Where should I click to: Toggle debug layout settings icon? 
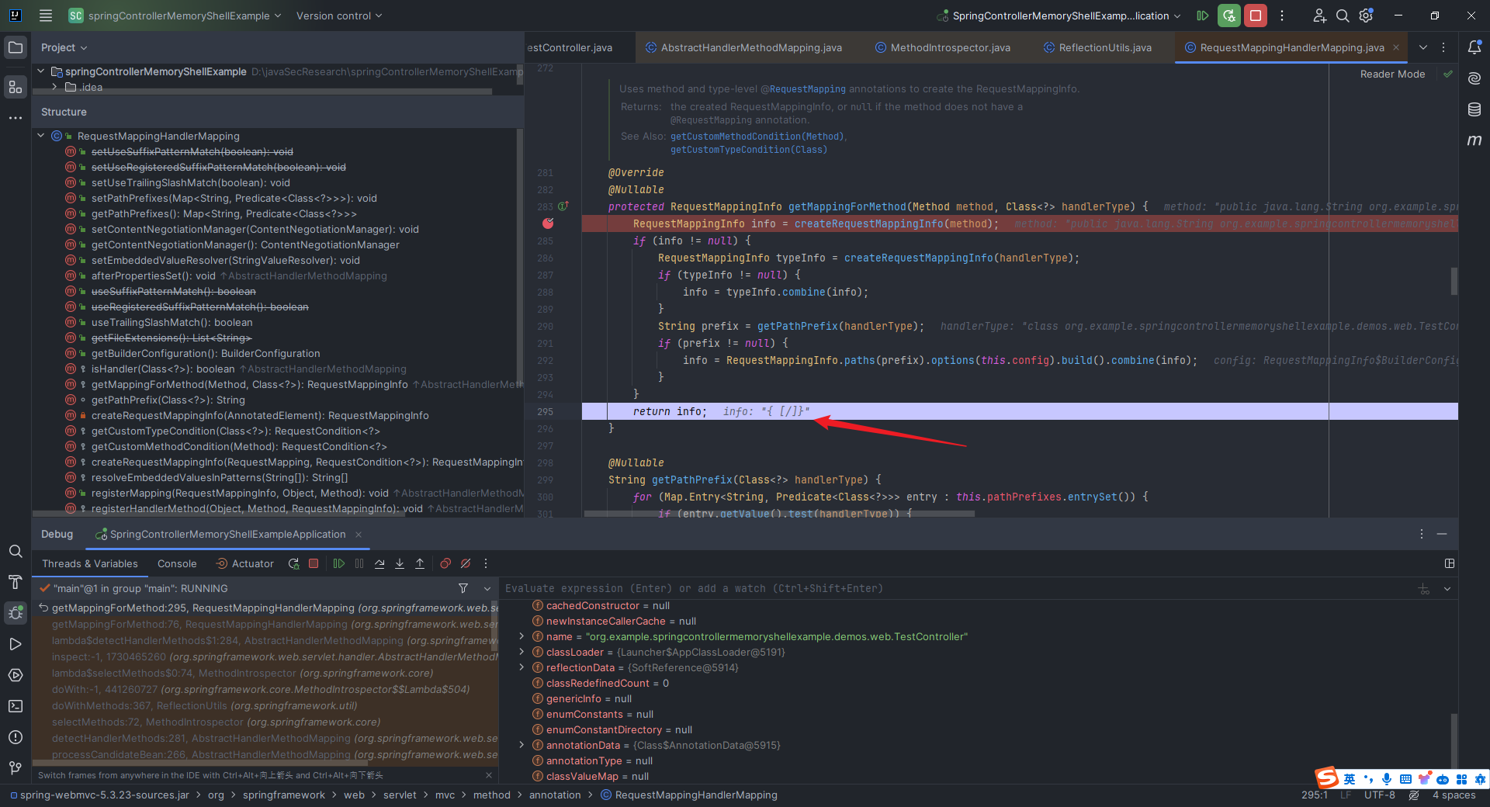(1449, 564)
